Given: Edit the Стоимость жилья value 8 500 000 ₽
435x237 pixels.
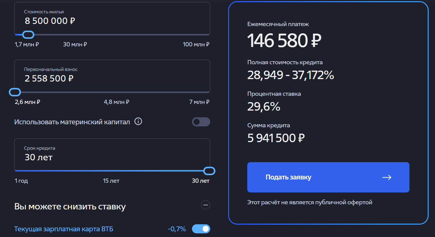Looking at the screenshot, I should pyautogui.click(x=50, y=21).
